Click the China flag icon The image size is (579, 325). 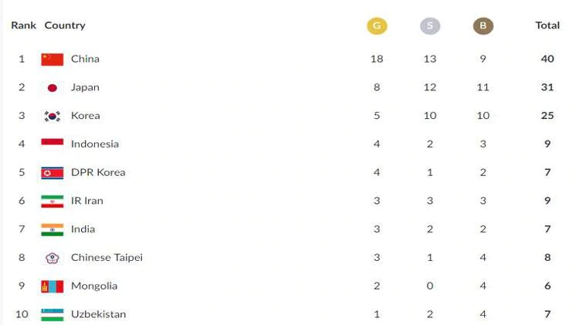52,59
